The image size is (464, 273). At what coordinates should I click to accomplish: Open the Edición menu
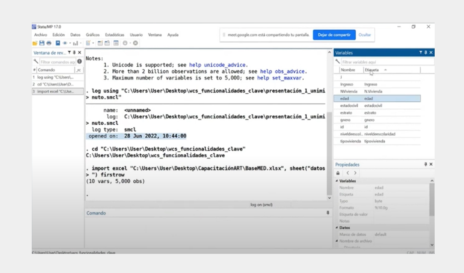click(x=59, y=35)
